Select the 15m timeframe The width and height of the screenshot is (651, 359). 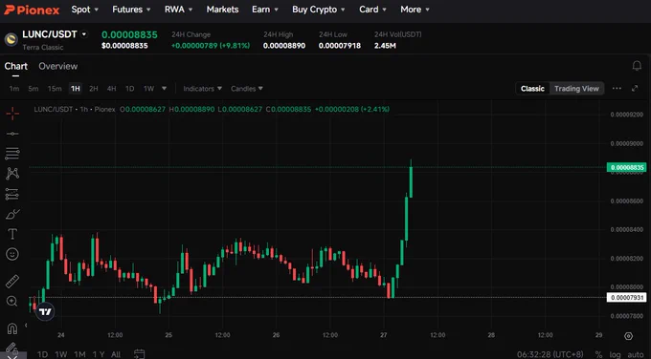click(55, 89)
